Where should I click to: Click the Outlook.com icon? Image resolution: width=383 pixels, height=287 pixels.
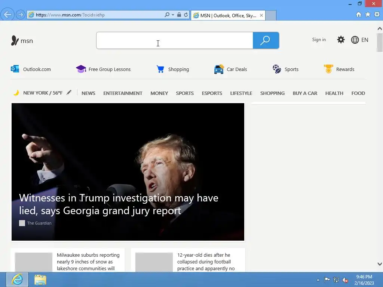tap(15, 69)
